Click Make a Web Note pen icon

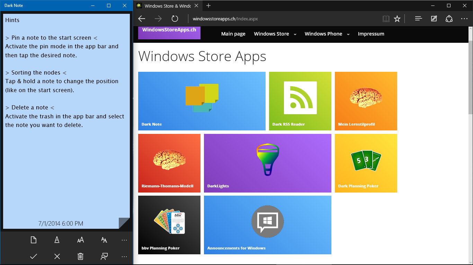[434, 19]
